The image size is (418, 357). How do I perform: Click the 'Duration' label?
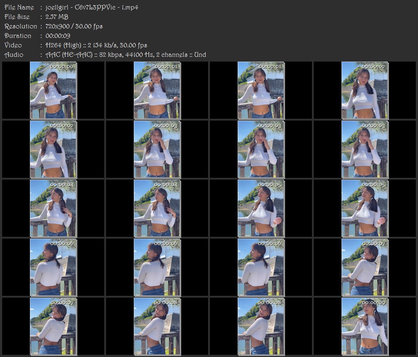pyautogui.click(x=18, y=36)
